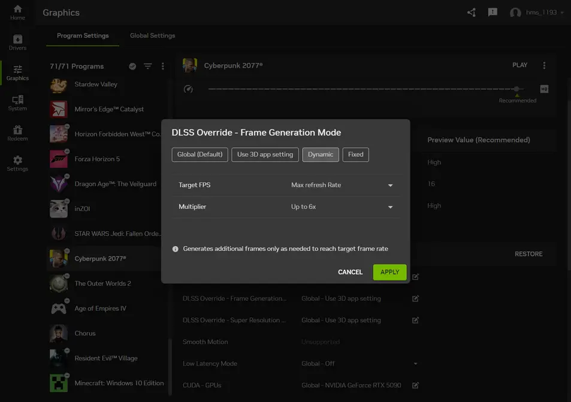Edit the DLSS Override Super Resolution setting

point(415,321)
